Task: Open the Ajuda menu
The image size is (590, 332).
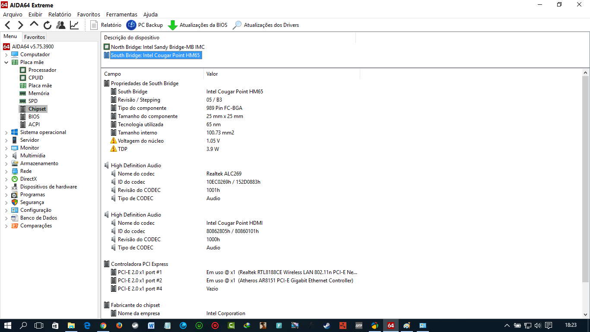Action: [150, 14]
